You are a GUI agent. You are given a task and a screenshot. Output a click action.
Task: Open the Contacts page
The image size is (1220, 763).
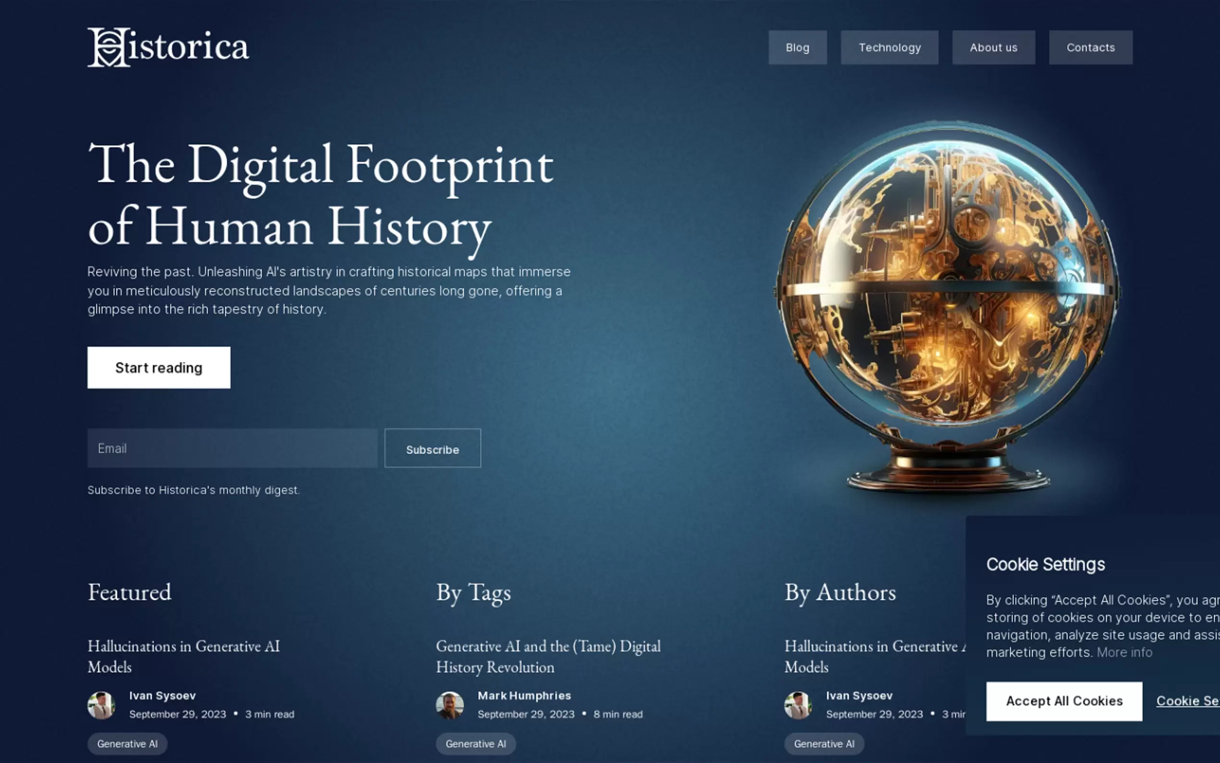[x=1090, y=48]
